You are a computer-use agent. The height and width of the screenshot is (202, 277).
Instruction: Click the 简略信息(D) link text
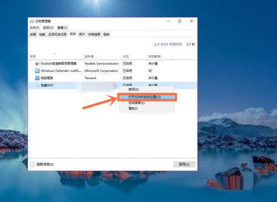coord(45,164)
